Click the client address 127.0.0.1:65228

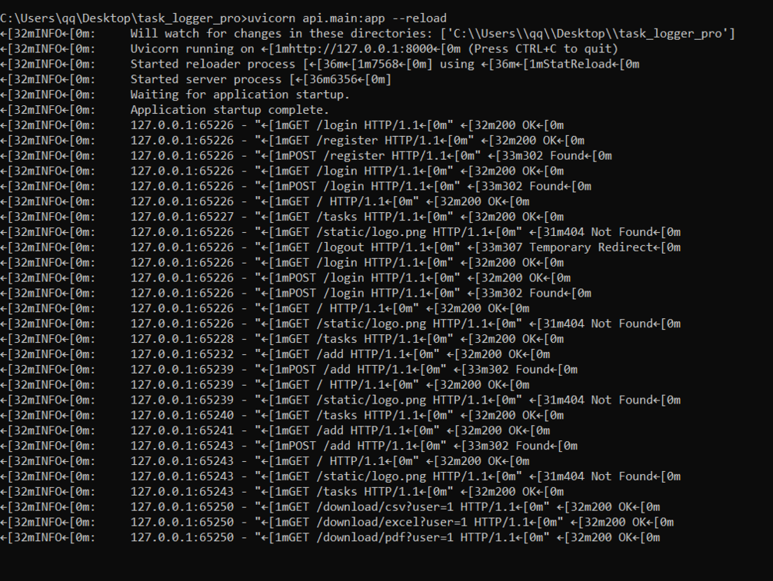coord(182,339)
